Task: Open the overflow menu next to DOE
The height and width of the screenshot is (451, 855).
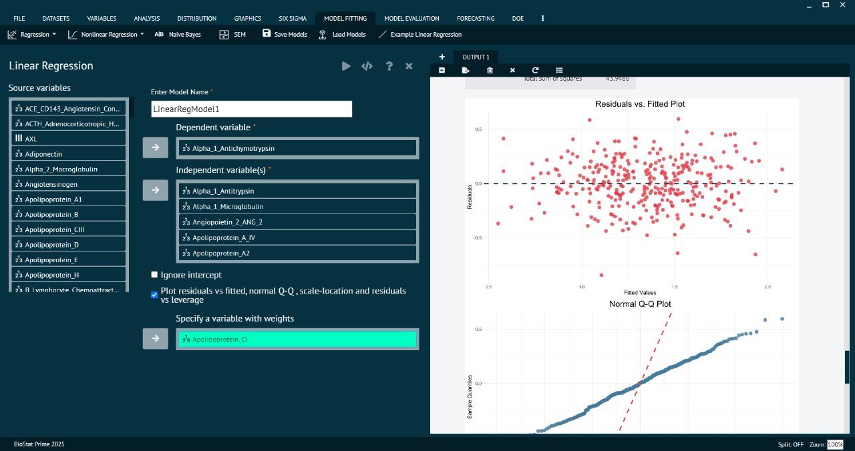Action: coord(542,18)
